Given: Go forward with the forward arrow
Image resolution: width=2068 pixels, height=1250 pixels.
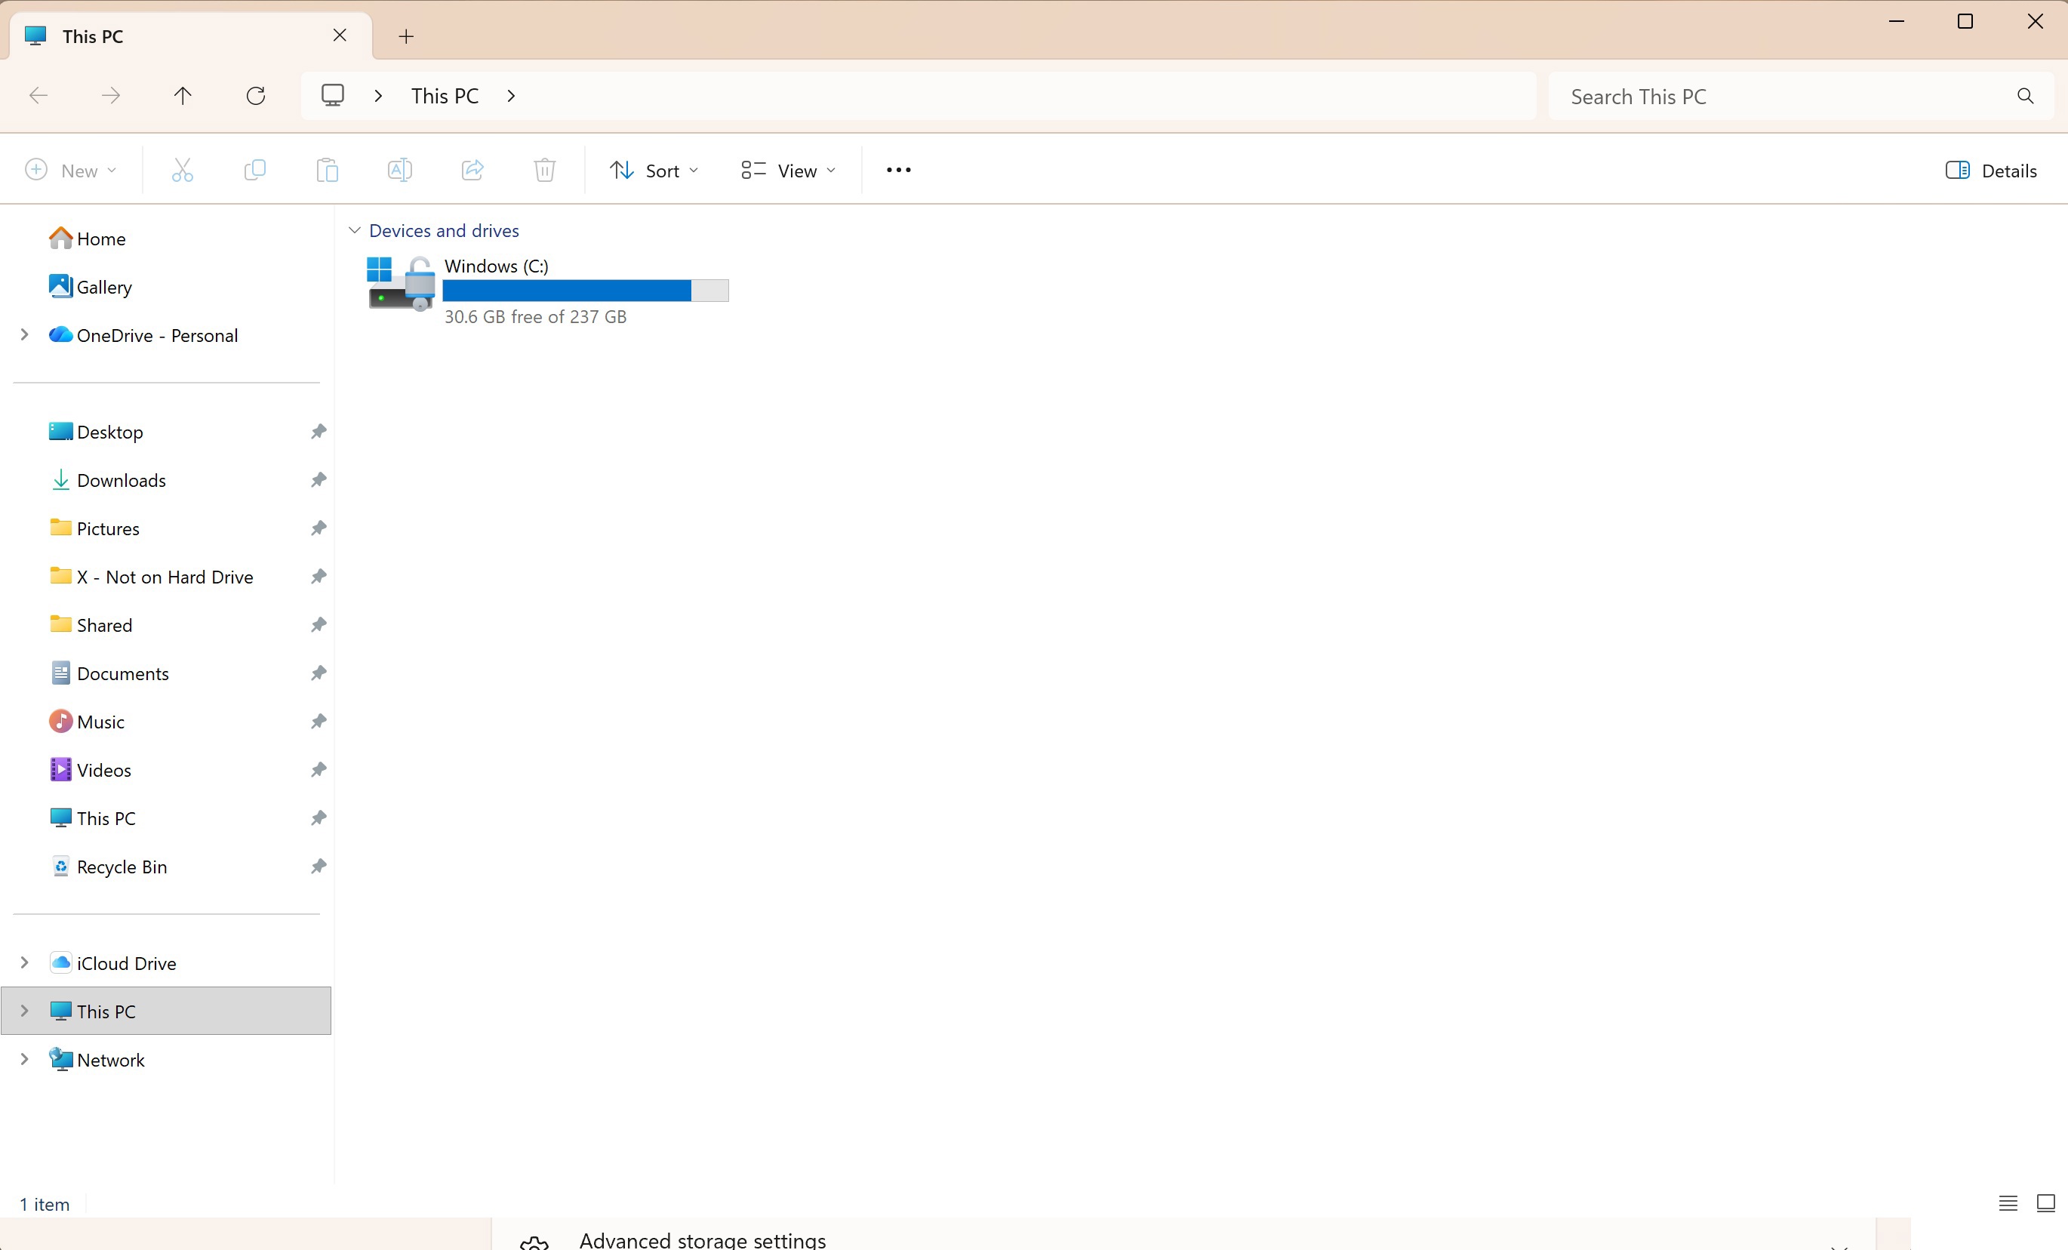Looking at the screenshot, I should (x=111, y=96).
